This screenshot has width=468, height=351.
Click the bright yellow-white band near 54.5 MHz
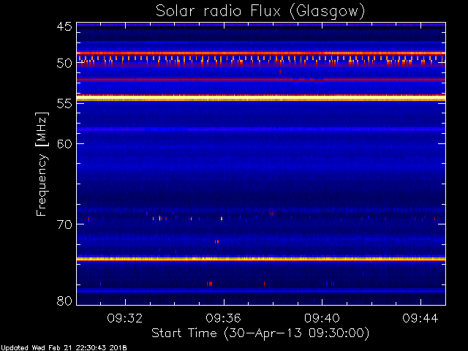[x=261, y=98]
